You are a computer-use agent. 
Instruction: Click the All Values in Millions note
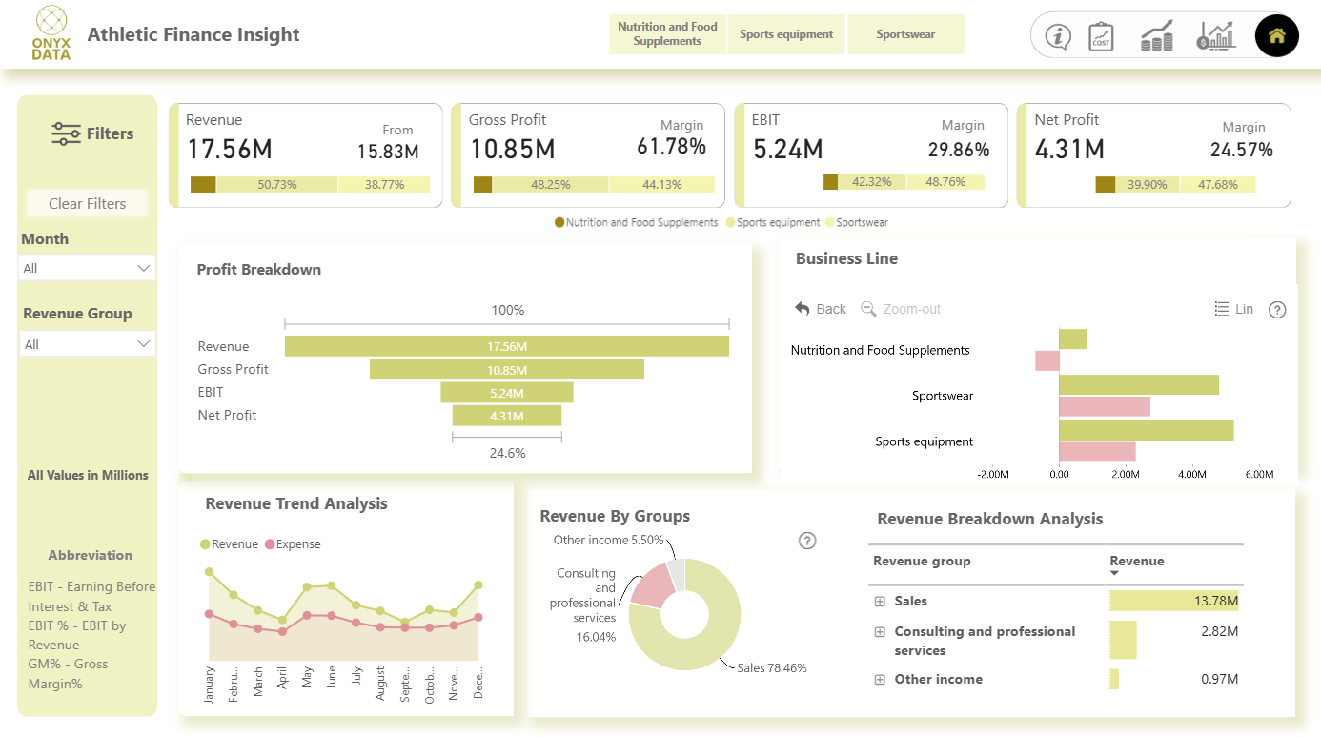click(x=88, y=475)
